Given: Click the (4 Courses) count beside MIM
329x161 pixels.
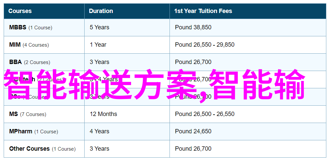Looking at the screenshot, I should [36, 45].
